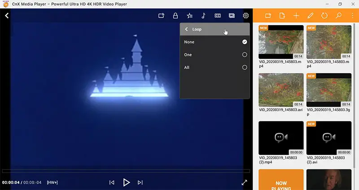Viewport: 359px width, 190px height.
Task: Select the All loop radio button
Action: coord(245,68)
